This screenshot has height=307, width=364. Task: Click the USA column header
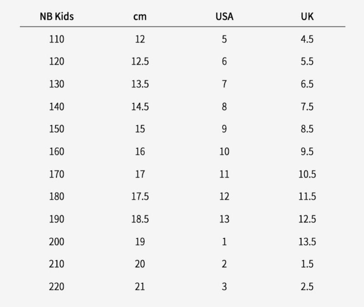pos(224,17)
